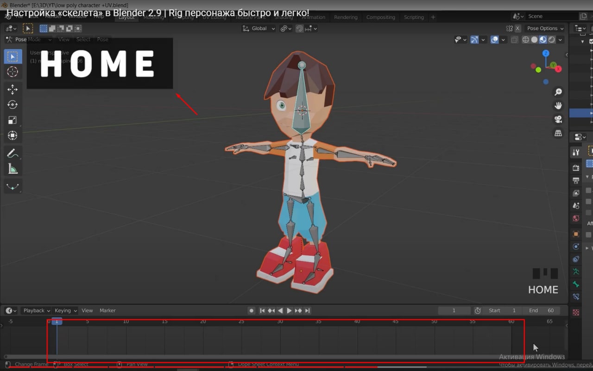Open the shading options dropdown arrow
This screenshot has height=371, width=593.
561,40
